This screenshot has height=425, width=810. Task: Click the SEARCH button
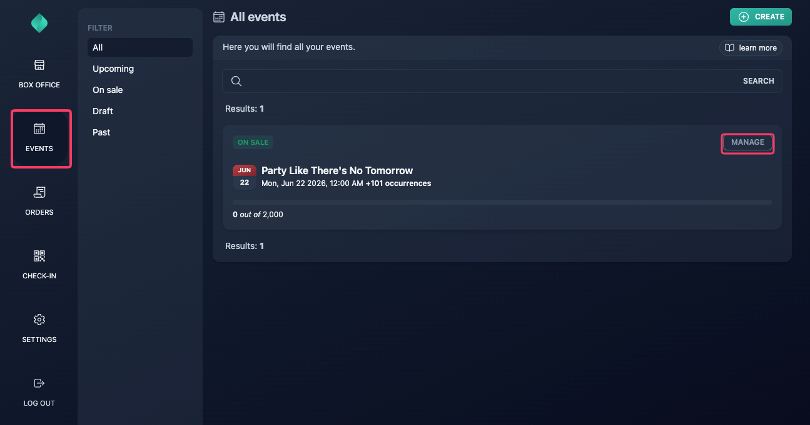pos(758,81)
